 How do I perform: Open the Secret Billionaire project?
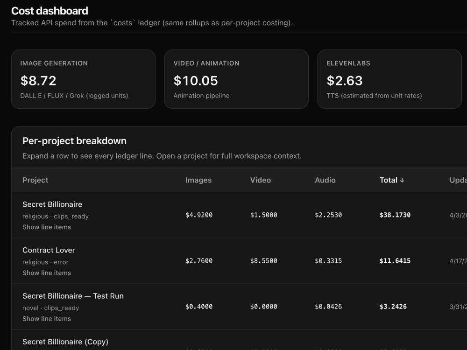click(x=52, y=204)
